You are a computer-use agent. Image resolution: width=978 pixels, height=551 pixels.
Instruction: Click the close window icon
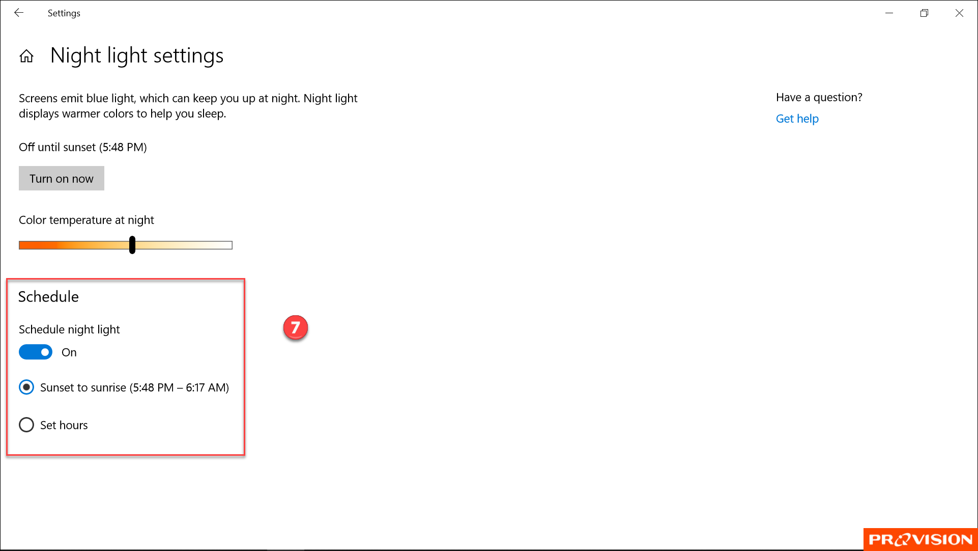pyautogui.click(x=960, y=13)
